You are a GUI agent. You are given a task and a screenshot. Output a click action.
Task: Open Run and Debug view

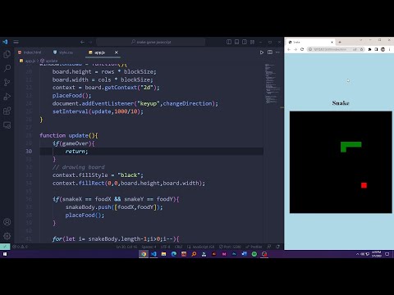[x=7, y=97]
